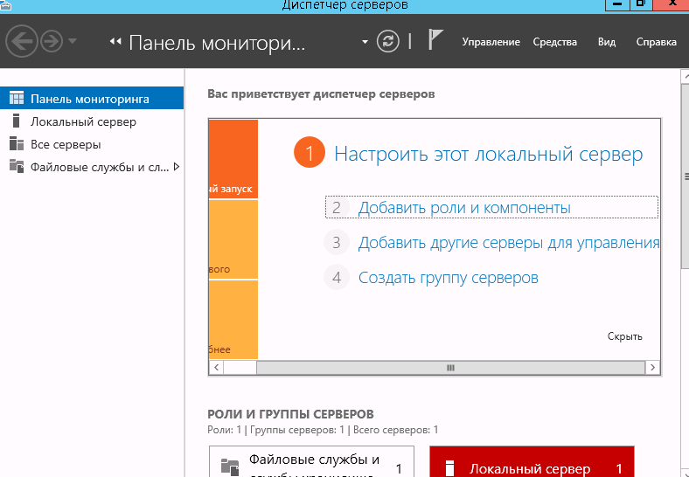689x477 pixels.
Task: Click Создать группу серверов link
Action: click(x=448, y=278)
